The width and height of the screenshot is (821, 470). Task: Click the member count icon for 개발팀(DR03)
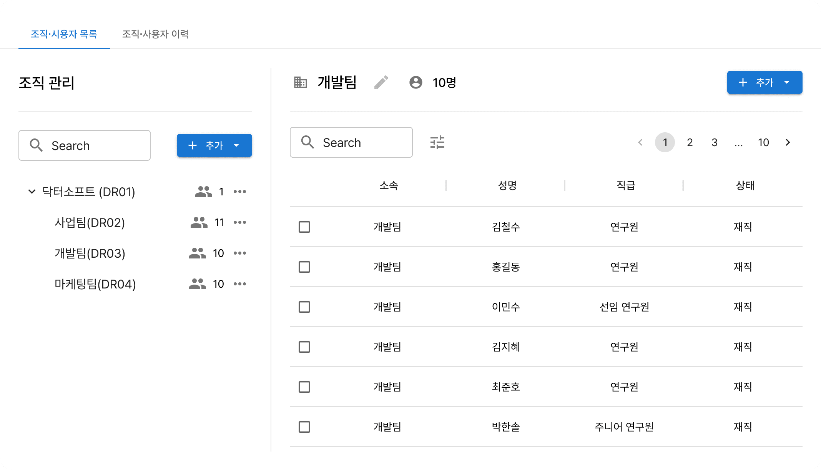coord(197,253)
